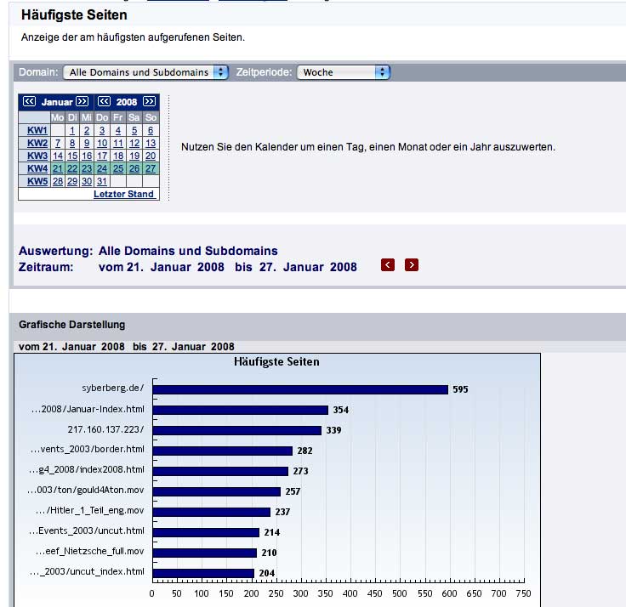Open the Zeitperiode dropdown set to Woche
Screen dimensions: 626x607
(x=344, y=72)
